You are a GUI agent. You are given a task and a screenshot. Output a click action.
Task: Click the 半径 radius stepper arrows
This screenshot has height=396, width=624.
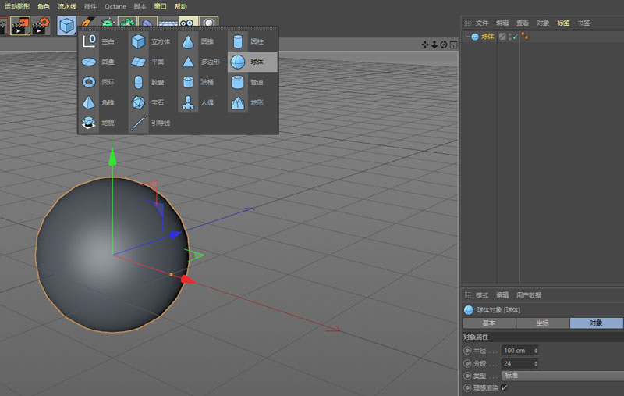point(536,351)
